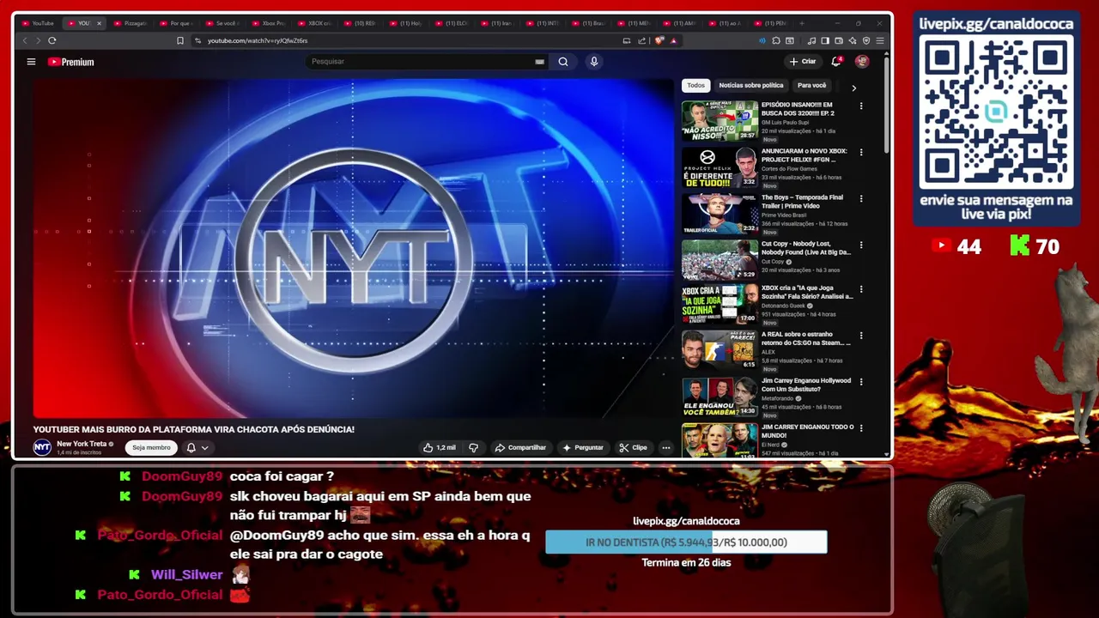The image size is (1099, 618).
Task: Open the on-screen keyboard icon in search
Action: [x=539, y=62]
